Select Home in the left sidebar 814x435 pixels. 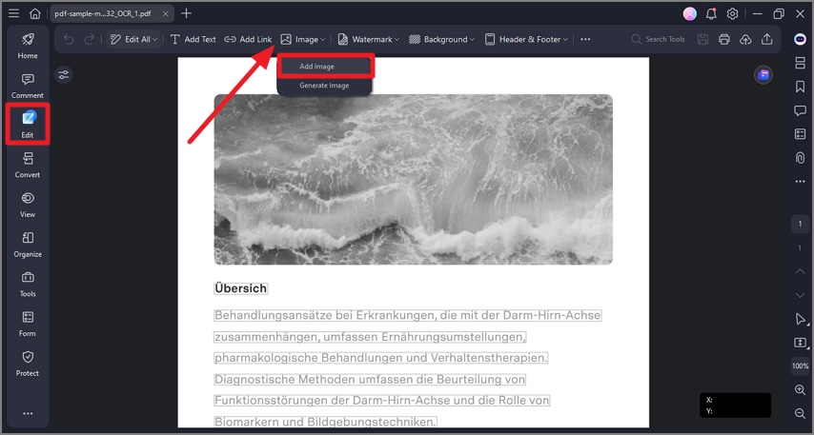(28, 46)
